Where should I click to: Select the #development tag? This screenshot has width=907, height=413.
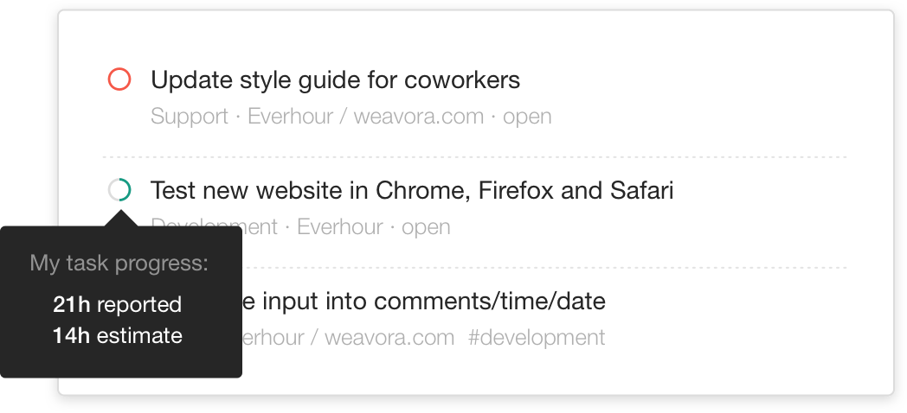(536, 337)
